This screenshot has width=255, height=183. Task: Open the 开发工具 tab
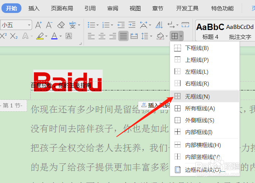pos(187,8)
